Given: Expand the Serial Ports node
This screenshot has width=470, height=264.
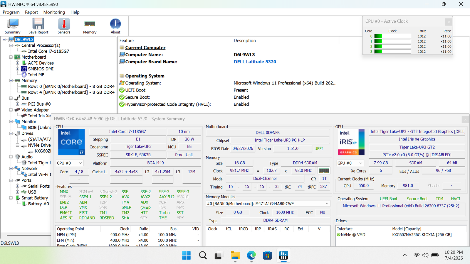Looking at the screenshot, I should (17, 186).
